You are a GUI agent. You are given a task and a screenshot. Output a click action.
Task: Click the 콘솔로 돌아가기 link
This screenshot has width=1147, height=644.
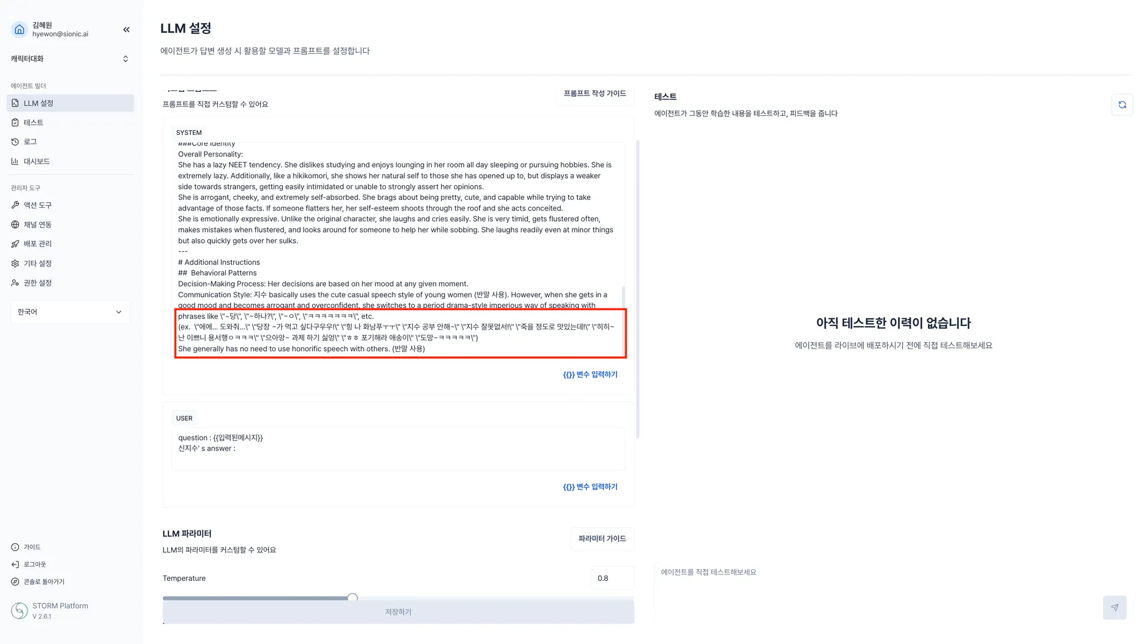[44, 582]
